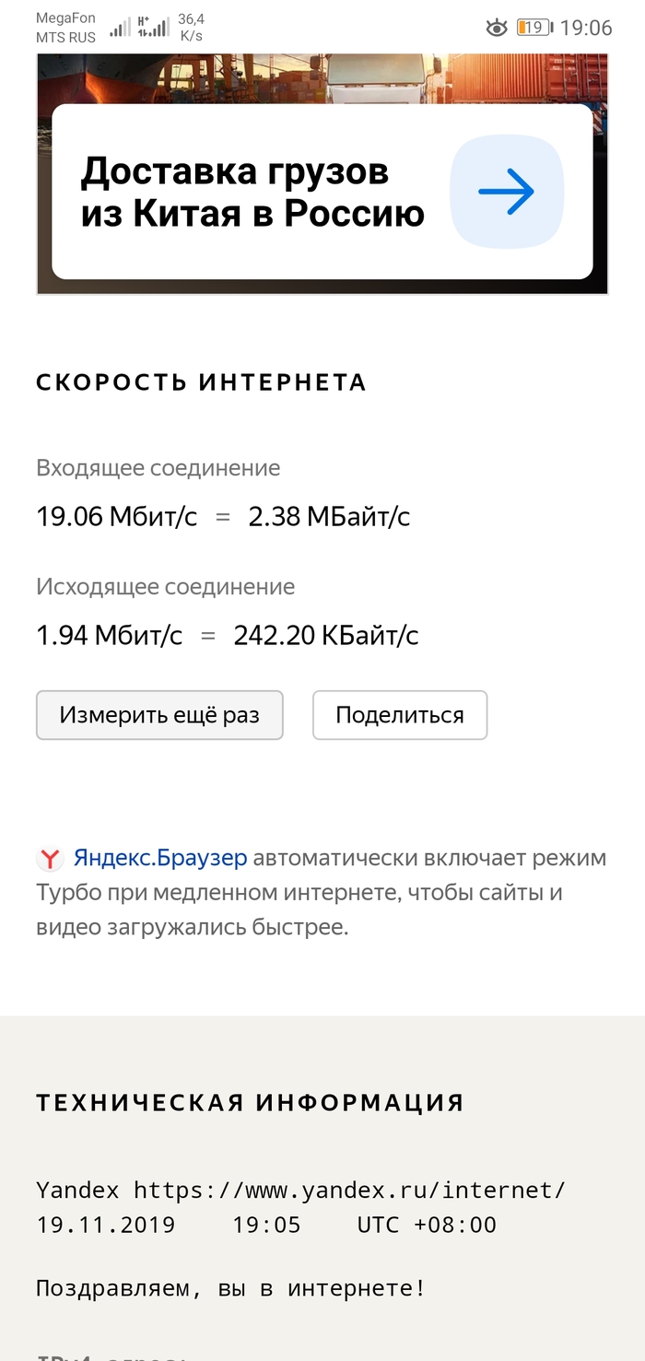The width and height of the screenshot is (645, 1361).
Task: Tap the H+ network signal icon
Action: click(153, 28)
